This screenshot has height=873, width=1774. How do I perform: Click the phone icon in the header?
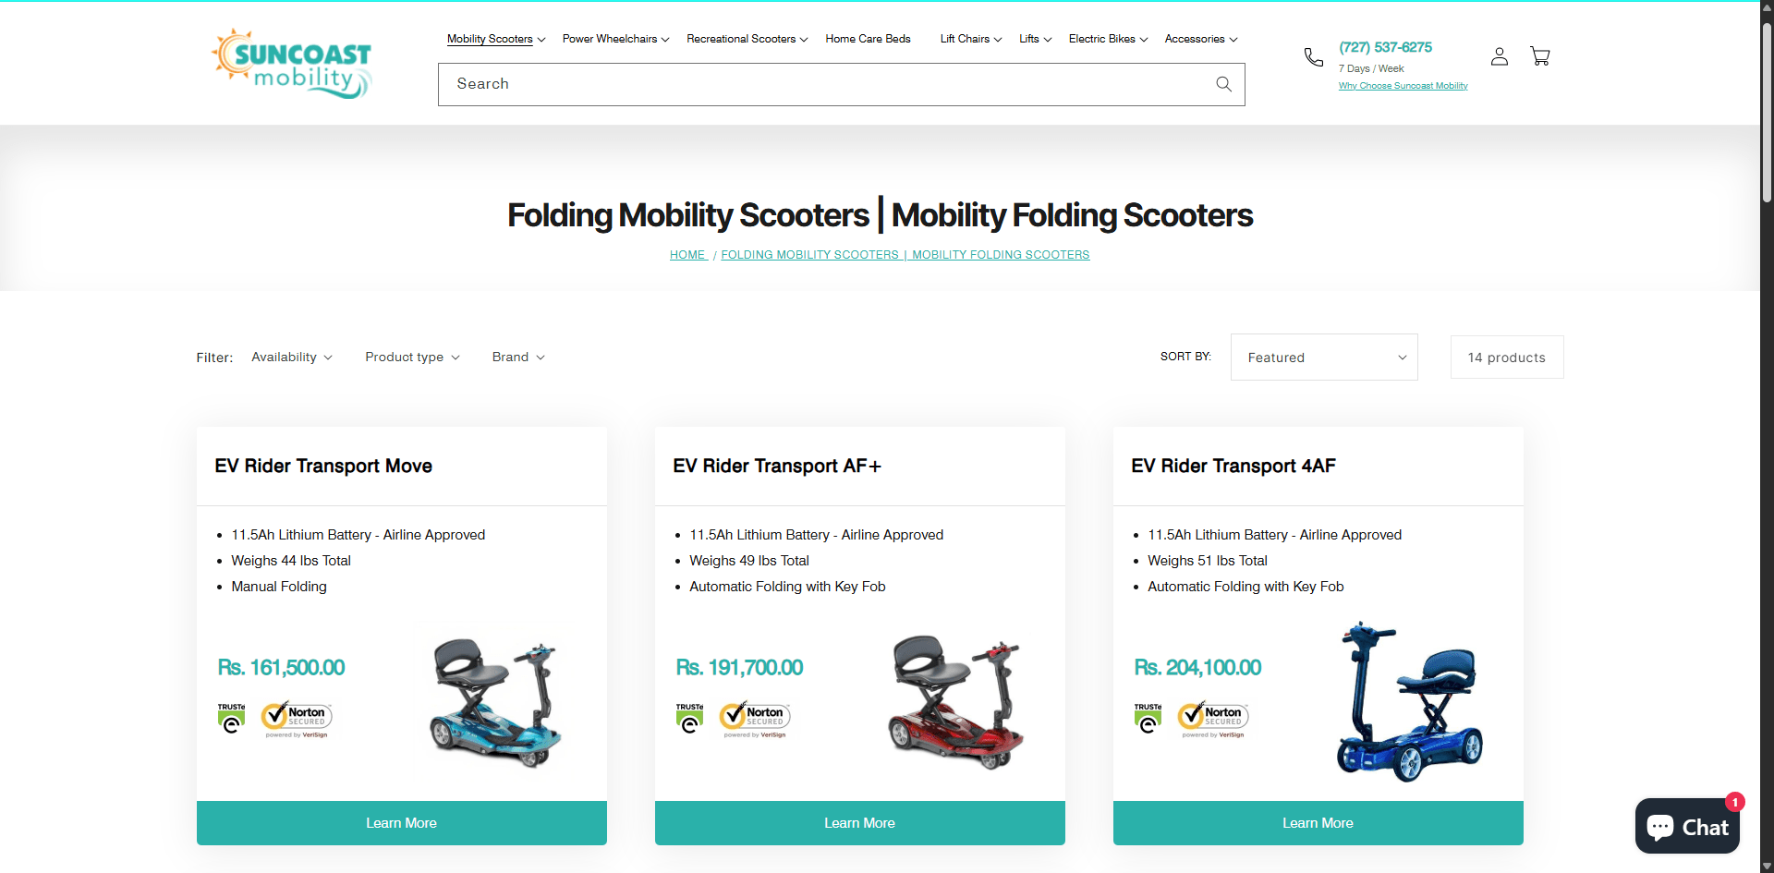tap(1313, 56)
